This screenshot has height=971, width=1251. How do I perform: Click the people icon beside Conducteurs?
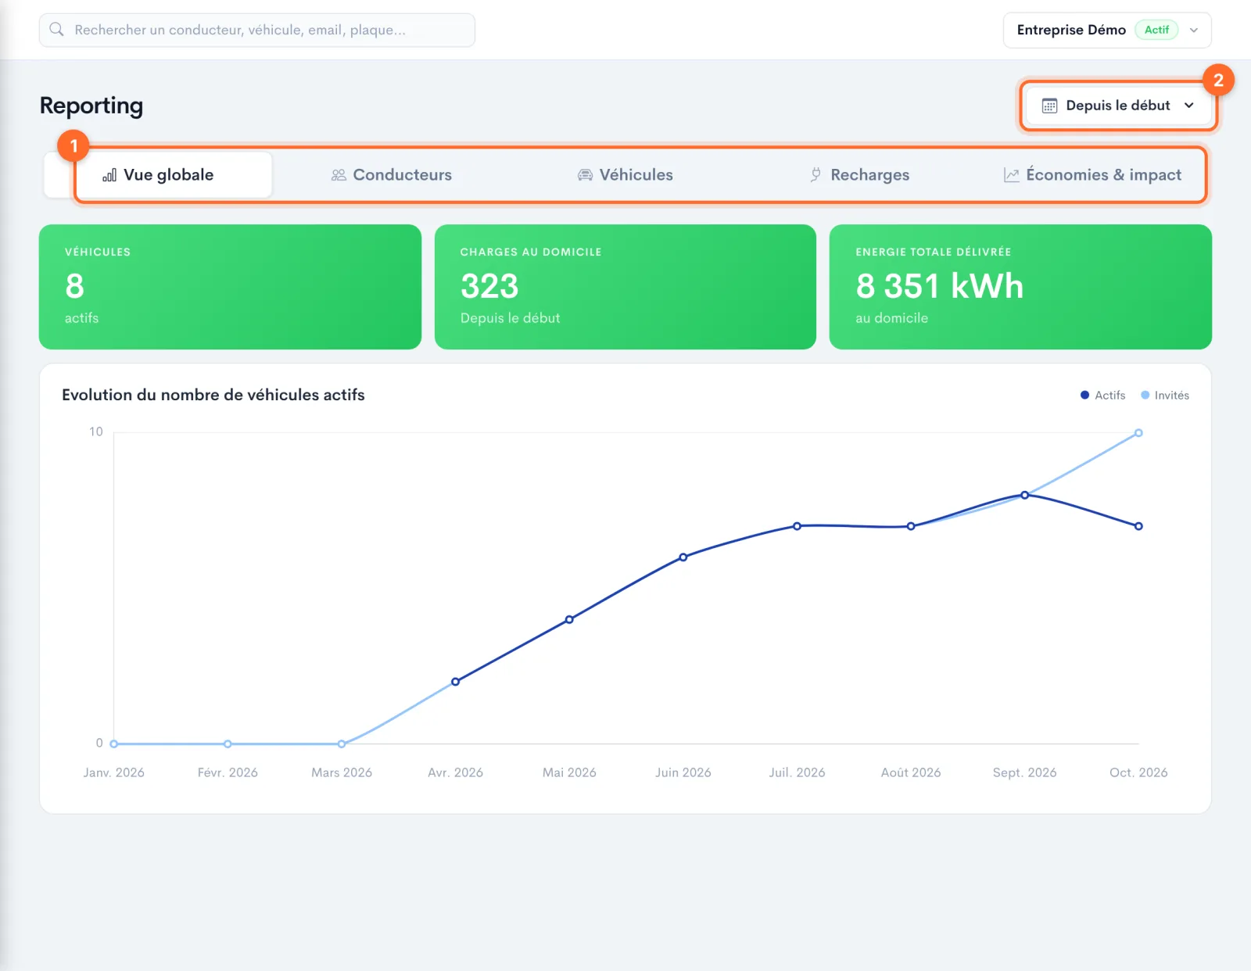click(x=339, y=175)
